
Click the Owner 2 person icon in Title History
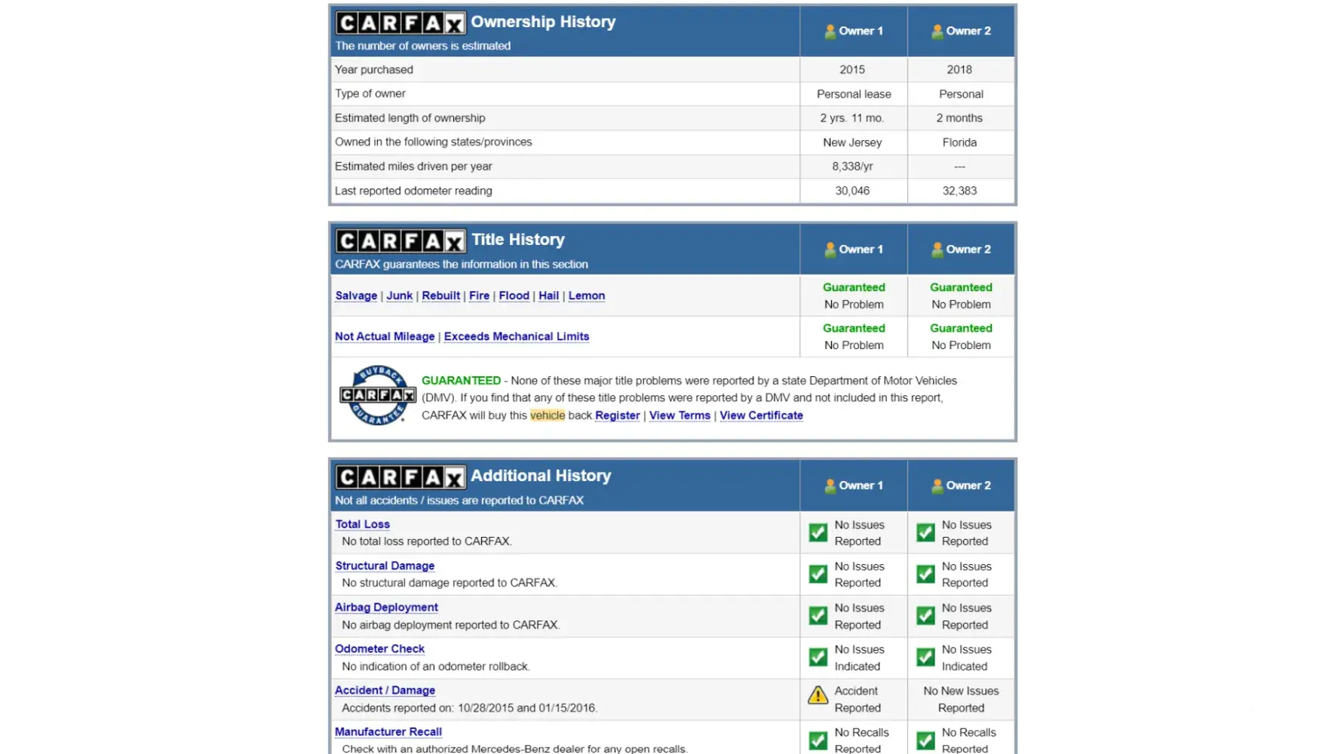click(937, 250)
